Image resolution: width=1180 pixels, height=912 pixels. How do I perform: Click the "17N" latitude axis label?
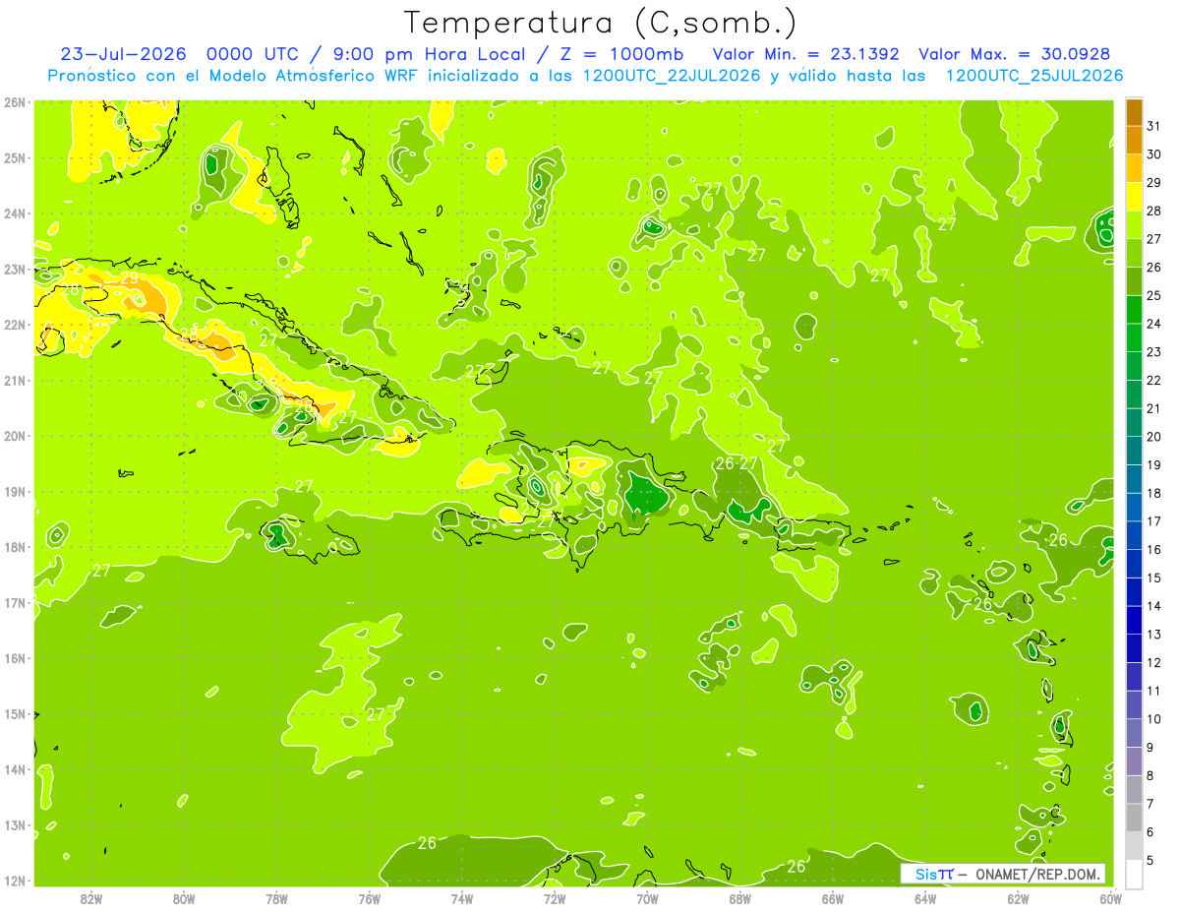pos(15,602)
